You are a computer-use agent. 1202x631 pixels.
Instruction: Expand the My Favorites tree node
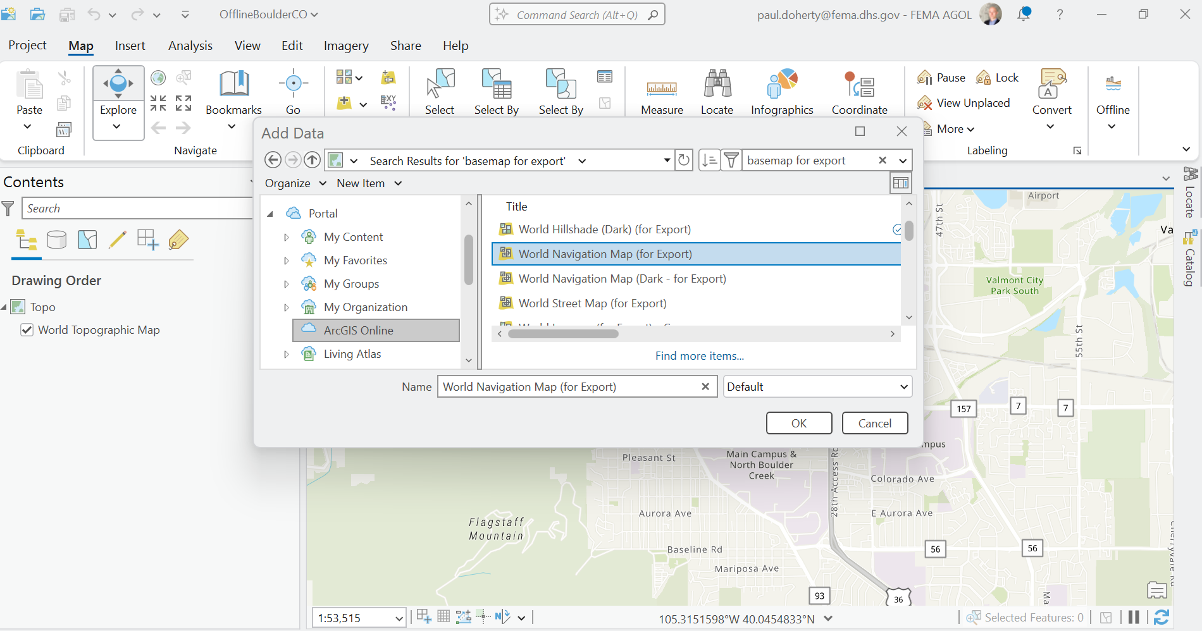(286, 260)
